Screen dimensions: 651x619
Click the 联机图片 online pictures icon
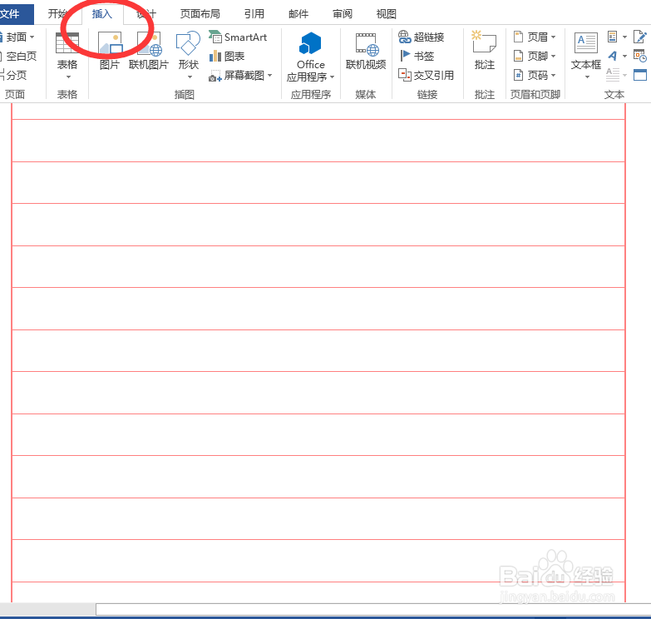[x=149, y=44]
